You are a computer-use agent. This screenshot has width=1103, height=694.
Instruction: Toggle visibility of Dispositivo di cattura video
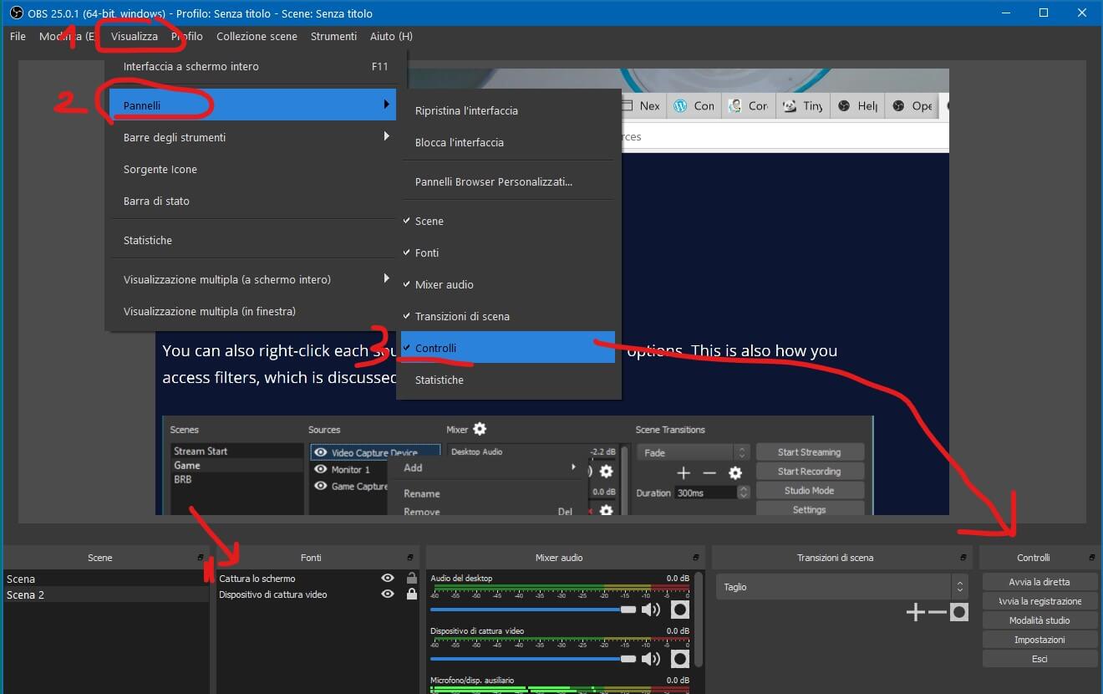pos(388,594)
